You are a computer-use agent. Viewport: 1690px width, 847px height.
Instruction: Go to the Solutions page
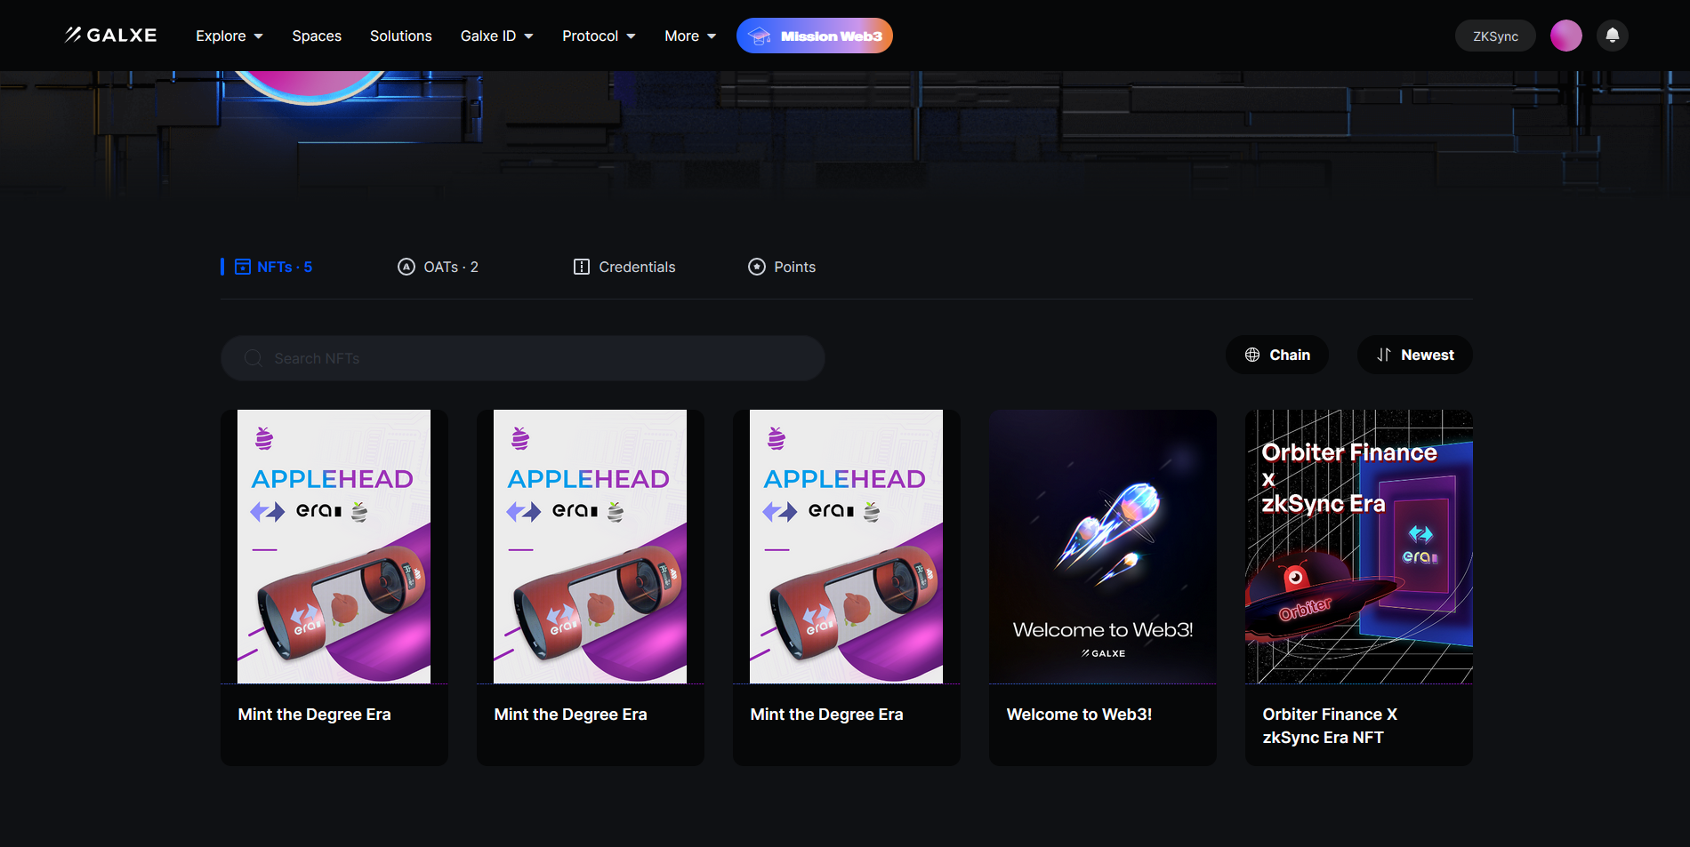click(x=401, y=36)
